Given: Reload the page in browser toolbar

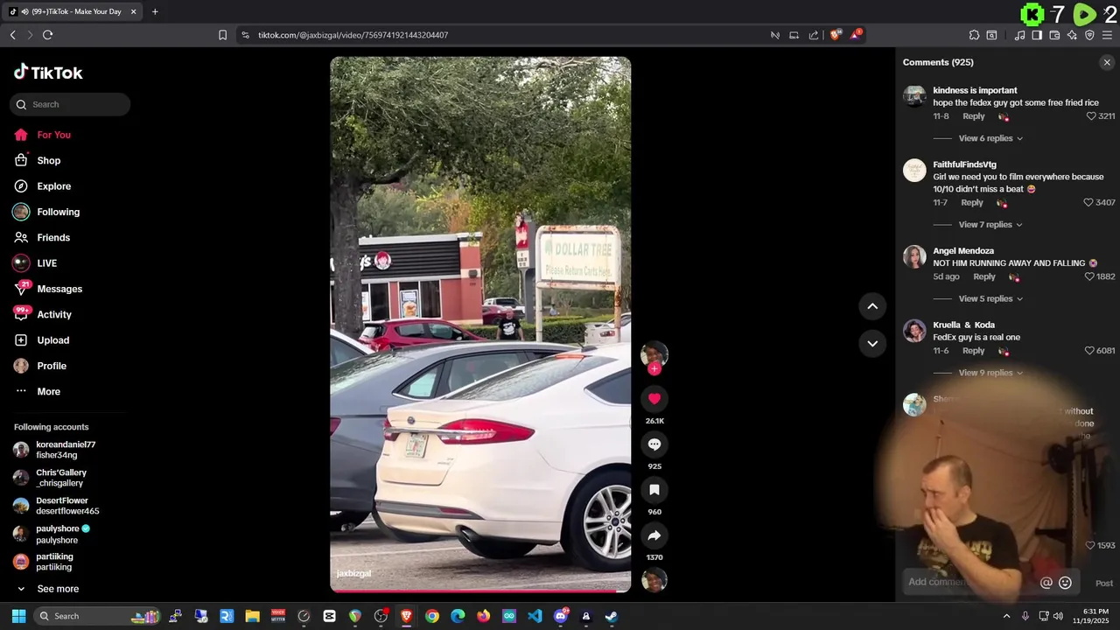Looking at the screenshot, I should coord(47,35).
